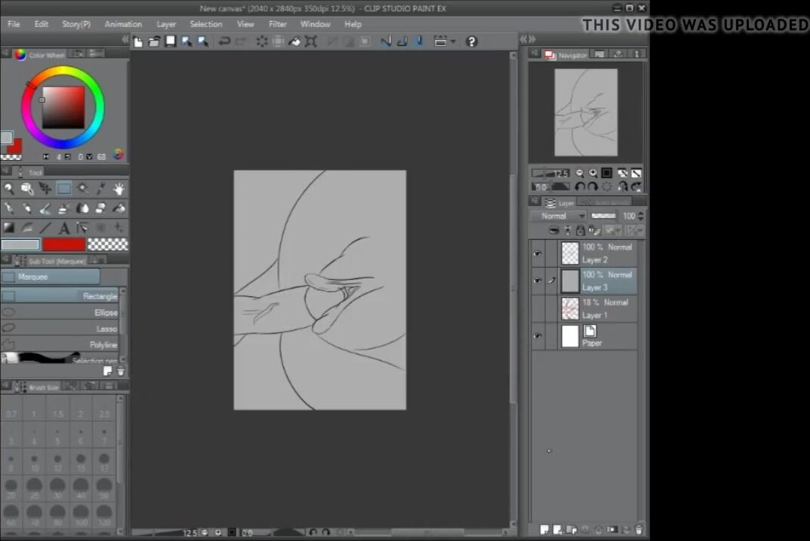Hide the Paper layer
The height and width of the screenshot is (541, 810).
pyautogui.click(x=537, y=337)
